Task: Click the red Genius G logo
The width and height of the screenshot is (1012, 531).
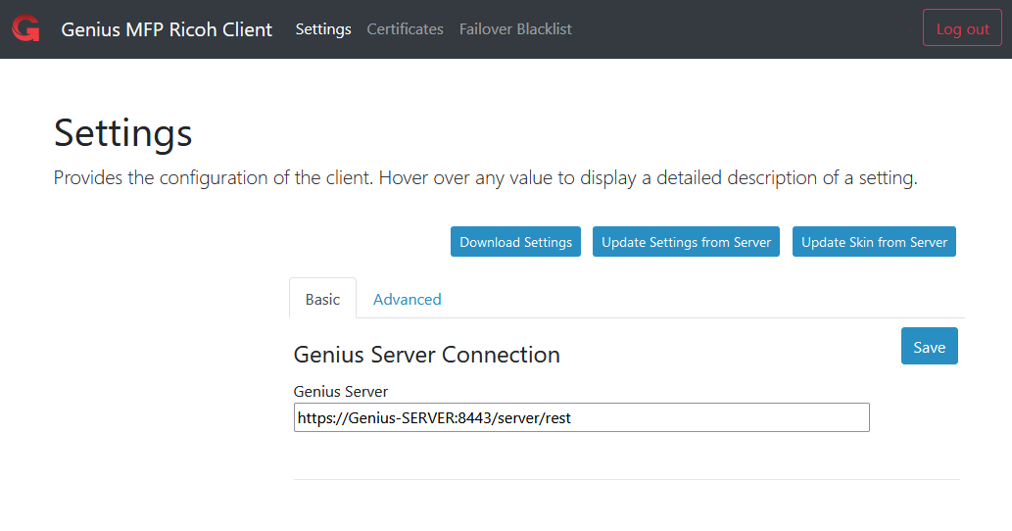Action: click(x=25, y=28)
